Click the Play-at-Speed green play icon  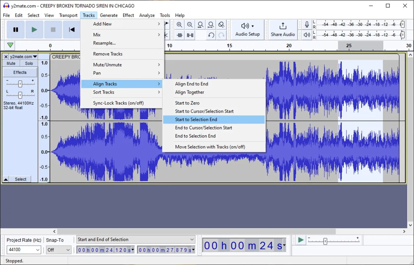(x=300, y=240)
